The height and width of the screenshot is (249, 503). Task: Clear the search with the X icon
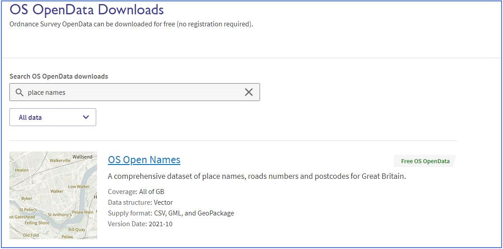click(249, 92)
